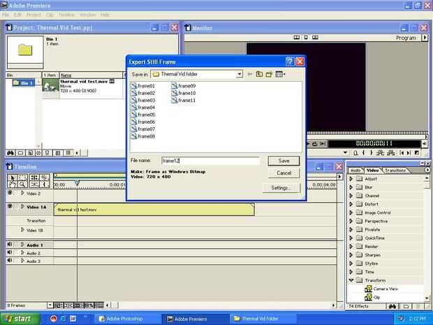Expand the Distort effects folder
This screenshot has height=325, width=433.
(351, 204)
